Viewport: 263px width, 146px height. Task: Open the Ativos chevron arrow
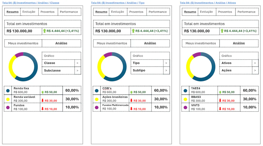click(255, 63)
